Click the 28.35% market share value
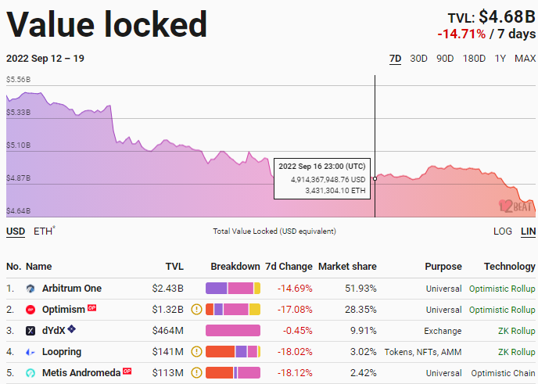The width and height of the screenshot is (538, 384). [360, 310]
